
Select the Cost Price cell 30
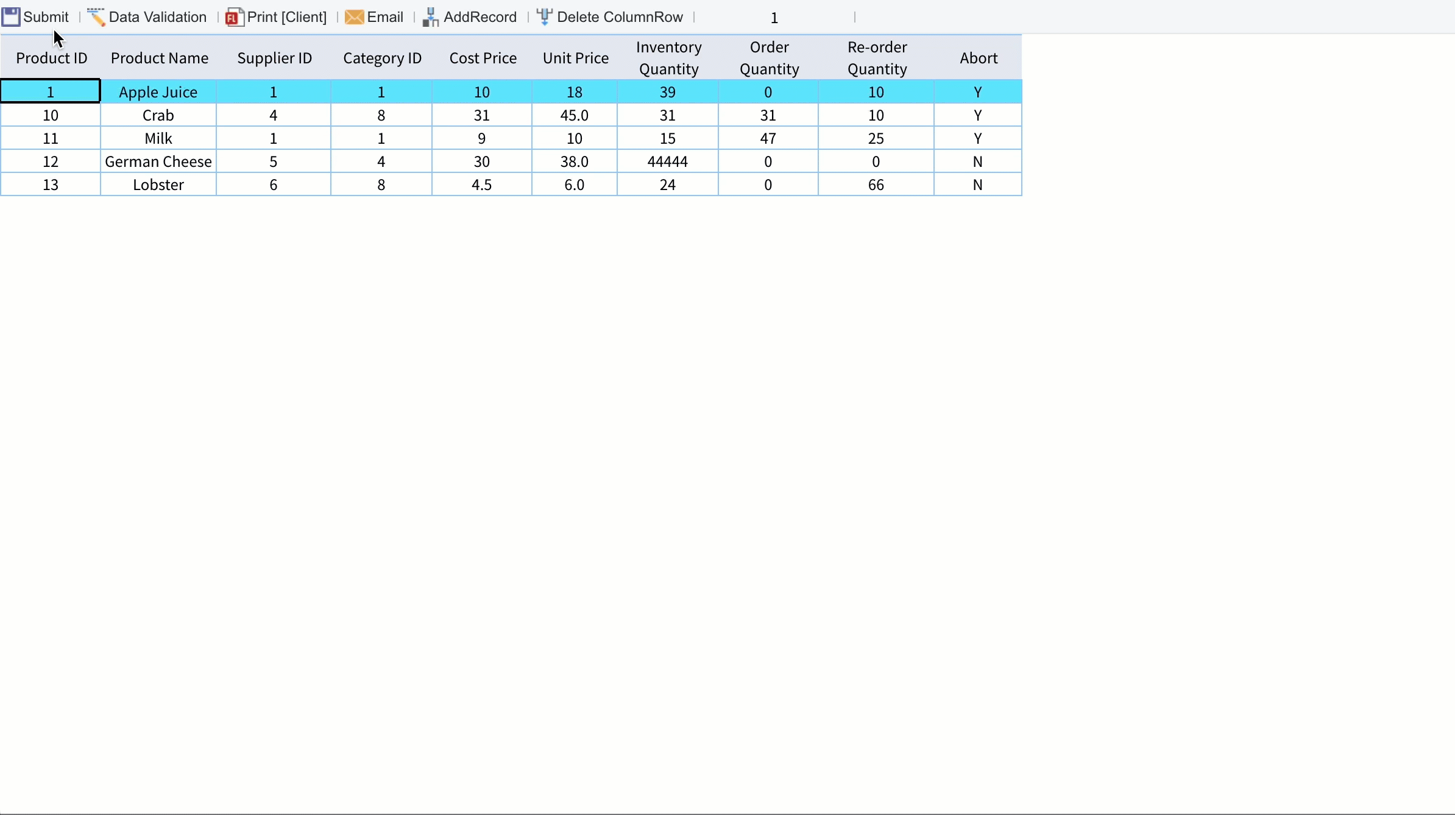click(x=482, y=161)
